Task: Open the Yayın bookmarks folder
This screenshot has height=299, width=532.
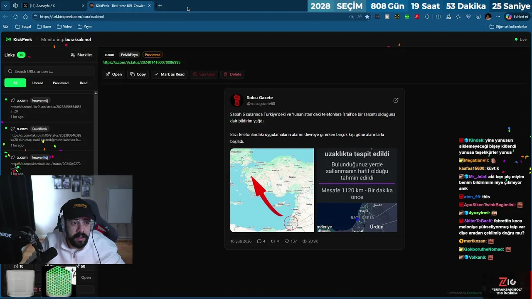Action: pos(85,27)
